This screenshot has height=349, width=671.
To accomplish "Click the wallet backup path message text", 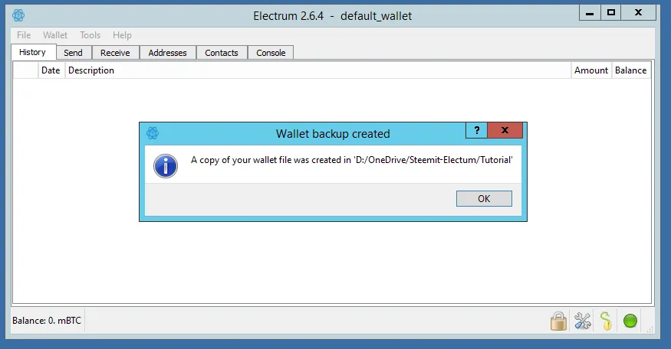I will pos(352,160).
